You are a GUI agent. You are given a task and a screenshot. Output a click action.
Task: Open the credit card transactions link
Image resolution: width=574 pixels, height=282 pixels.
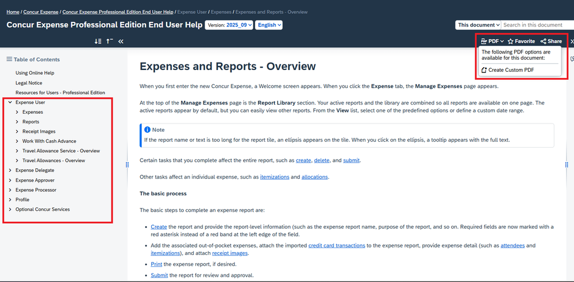(337, 245)
